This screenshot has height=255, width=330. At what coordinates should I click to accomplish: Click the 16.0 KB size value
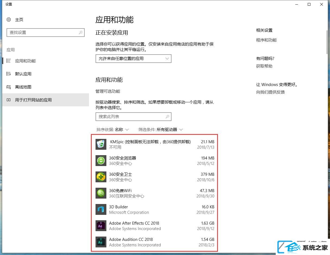coord(208,207)
